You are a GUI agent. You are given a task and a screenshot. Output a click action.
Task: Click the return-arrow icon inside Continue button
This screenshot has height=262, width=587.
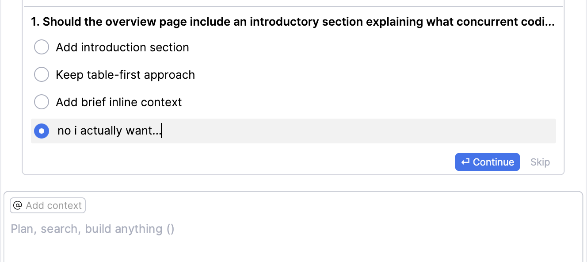click(x=465, y=162)
